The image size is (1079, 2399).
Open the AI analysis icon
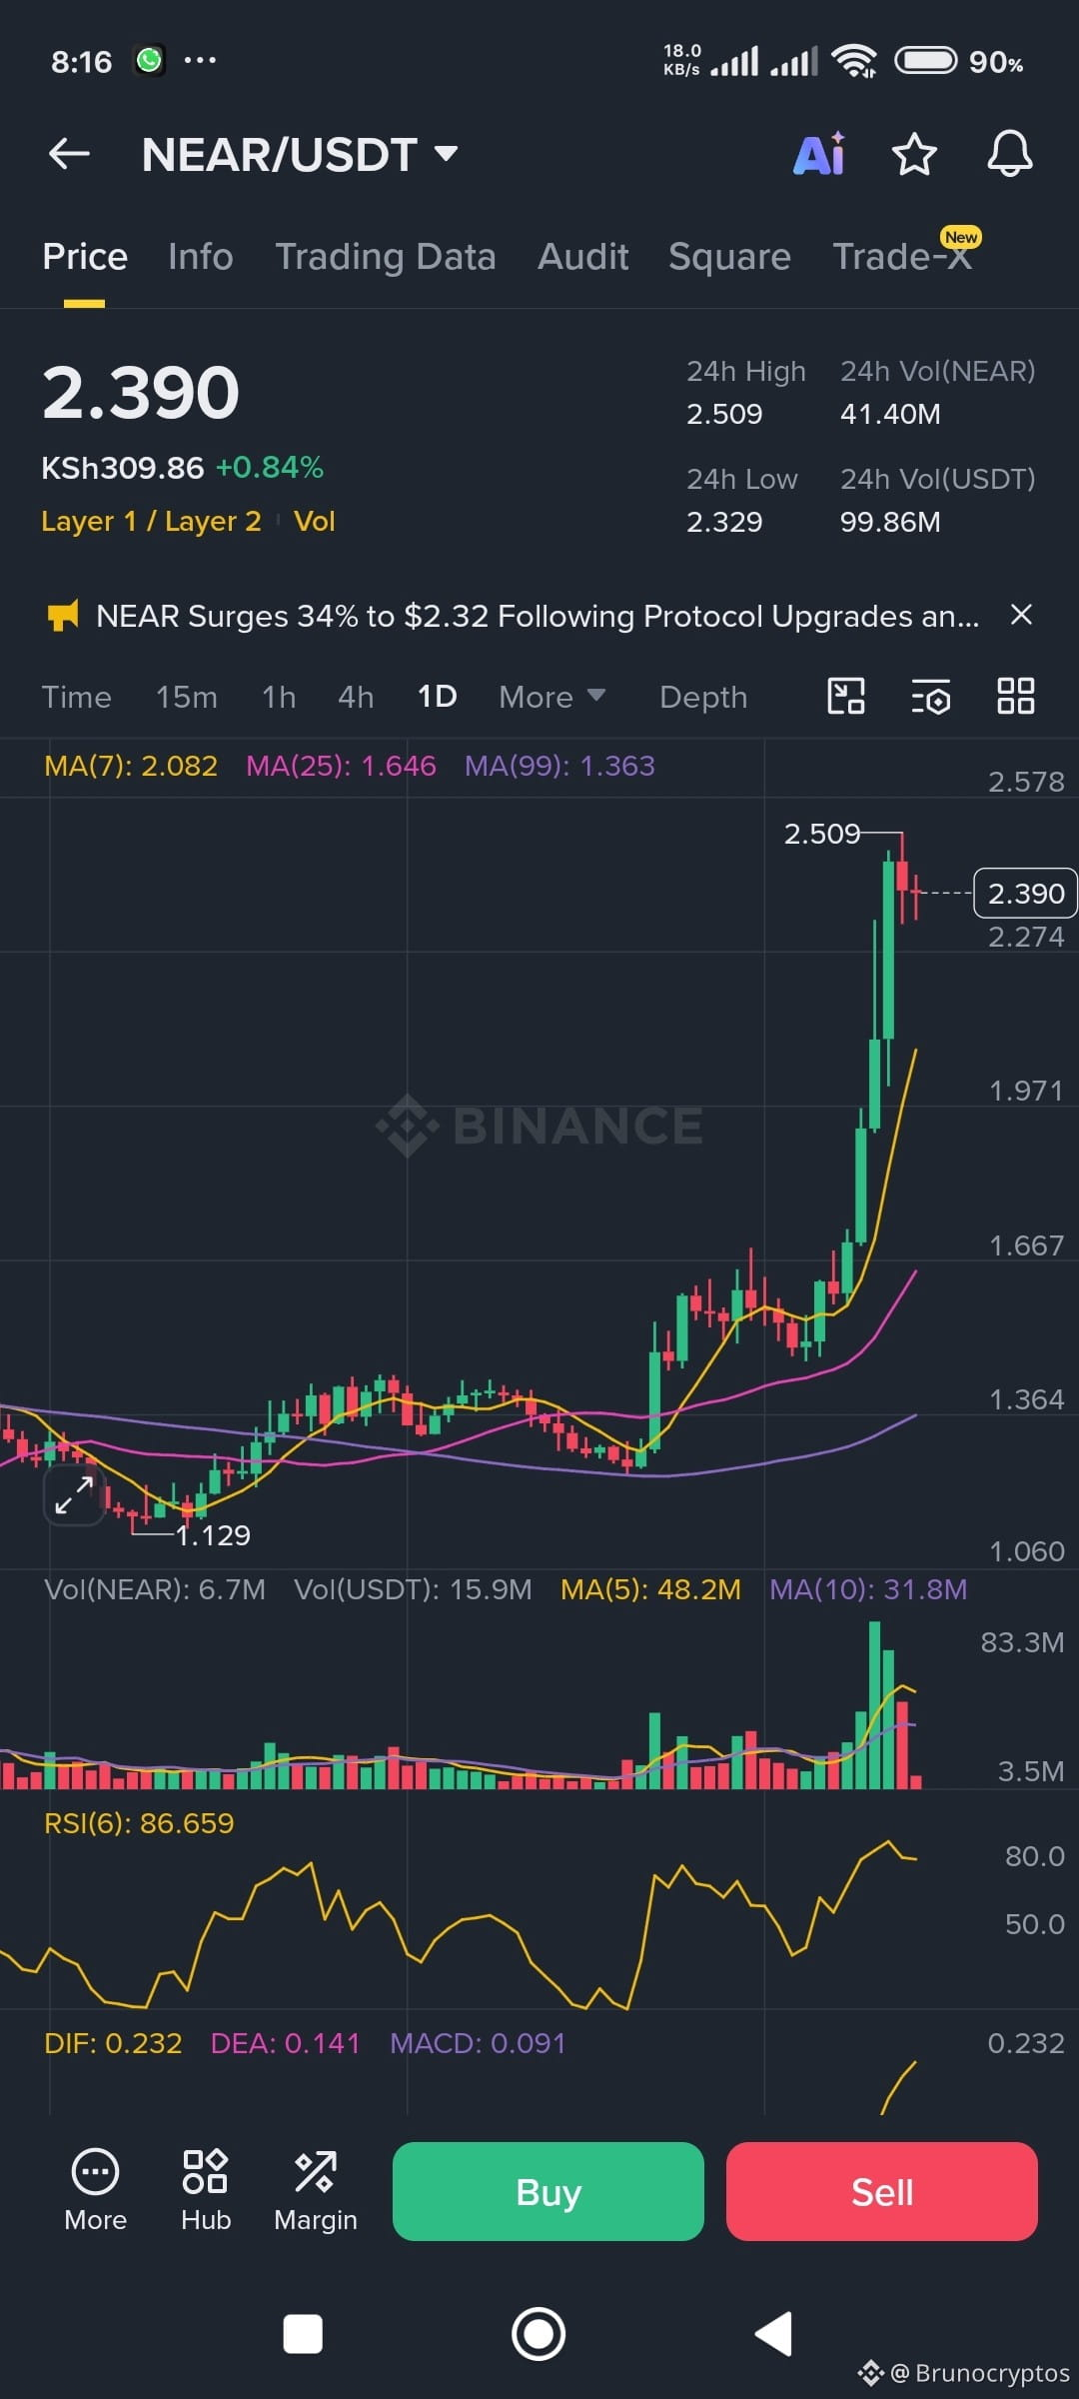click(819, 154)
